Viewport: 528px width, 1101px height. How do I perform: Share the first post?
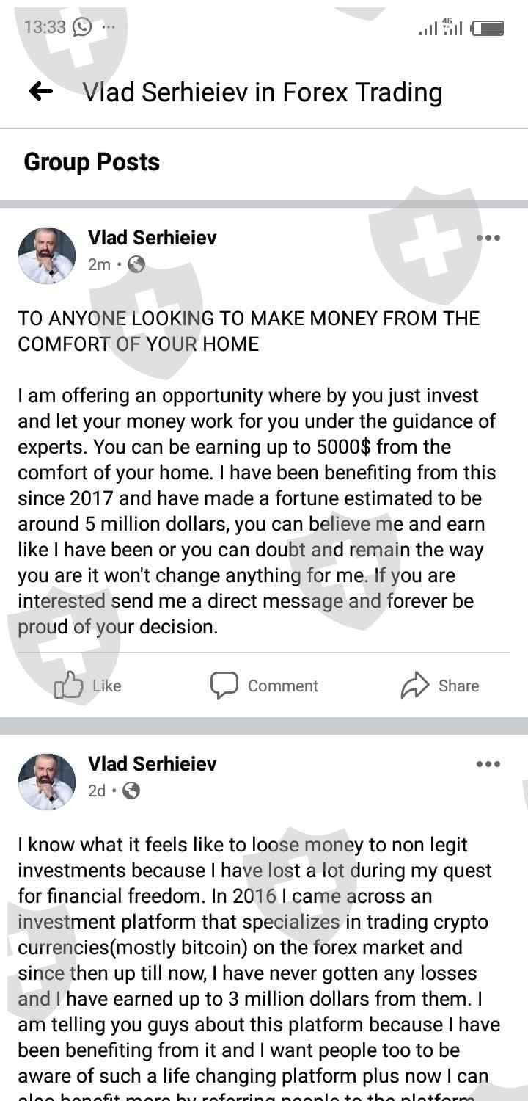pos(440,686)
